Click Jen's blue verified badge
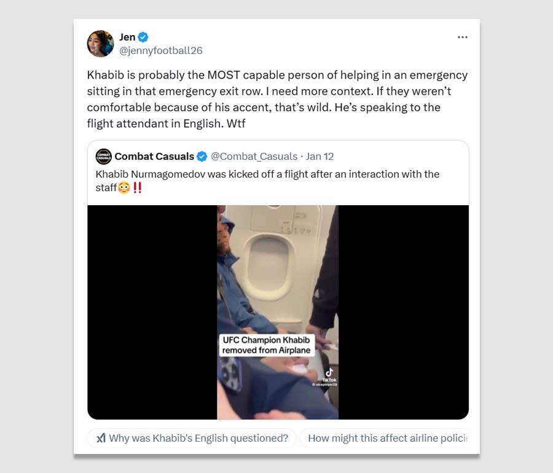 (143, 37)
